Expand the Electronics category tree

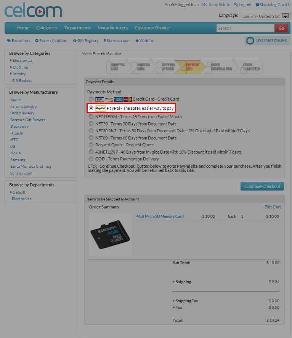click(11, 60)
